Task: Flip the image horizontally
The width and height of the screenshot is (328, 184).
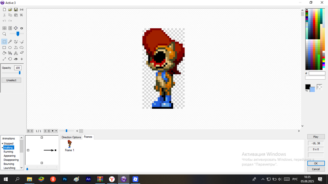Action: click(x=4, y=28)
